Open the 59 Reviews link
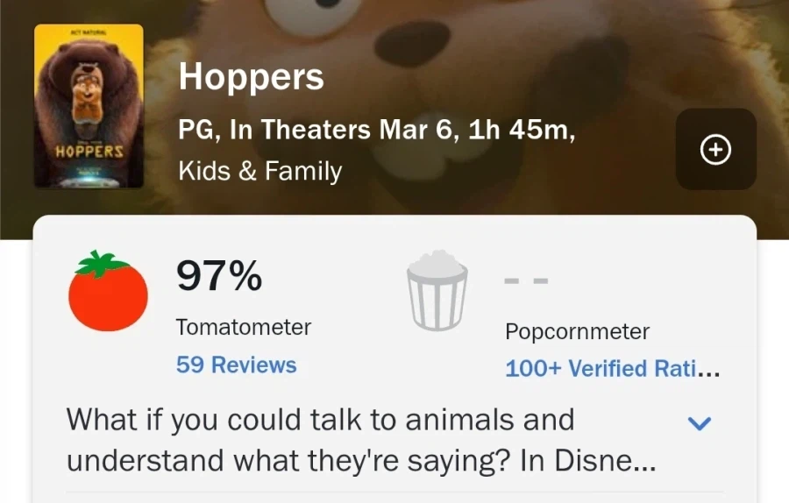Screen dimensions: 789x503 (x=236, y=365)
